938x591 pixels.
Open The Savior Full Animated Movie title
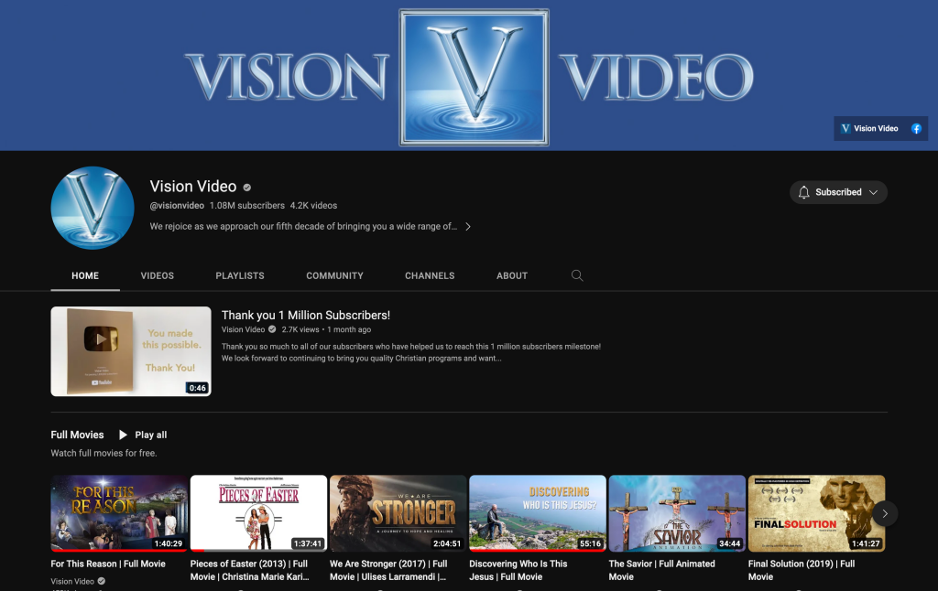[x=661, y=570]
